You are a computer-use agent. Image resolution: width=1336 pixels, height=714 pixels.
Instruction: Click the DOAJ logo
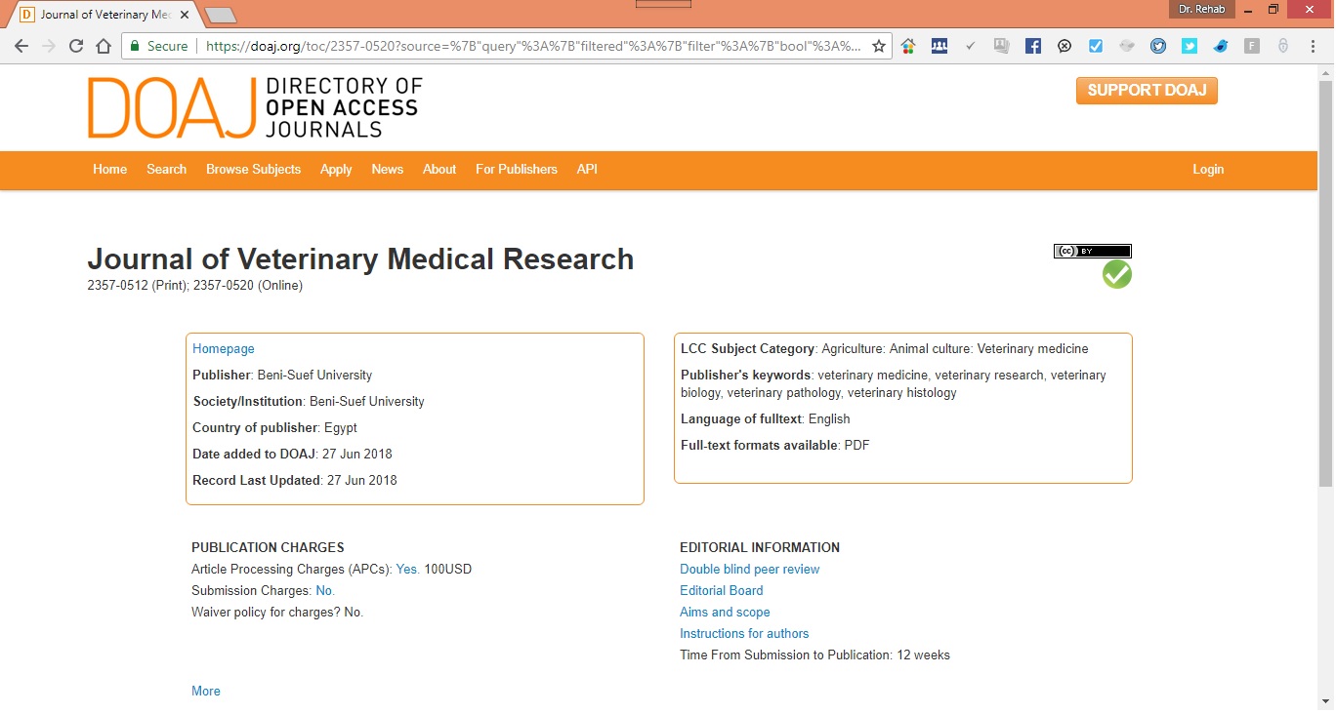(x=255, y=107)
